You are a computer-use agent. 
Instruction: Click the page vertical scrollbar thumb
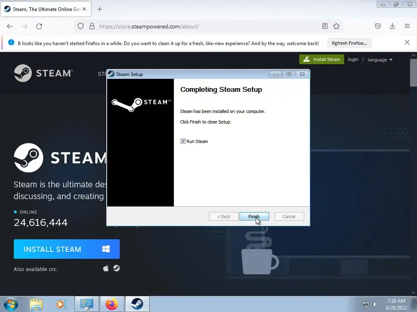[413, 72]
